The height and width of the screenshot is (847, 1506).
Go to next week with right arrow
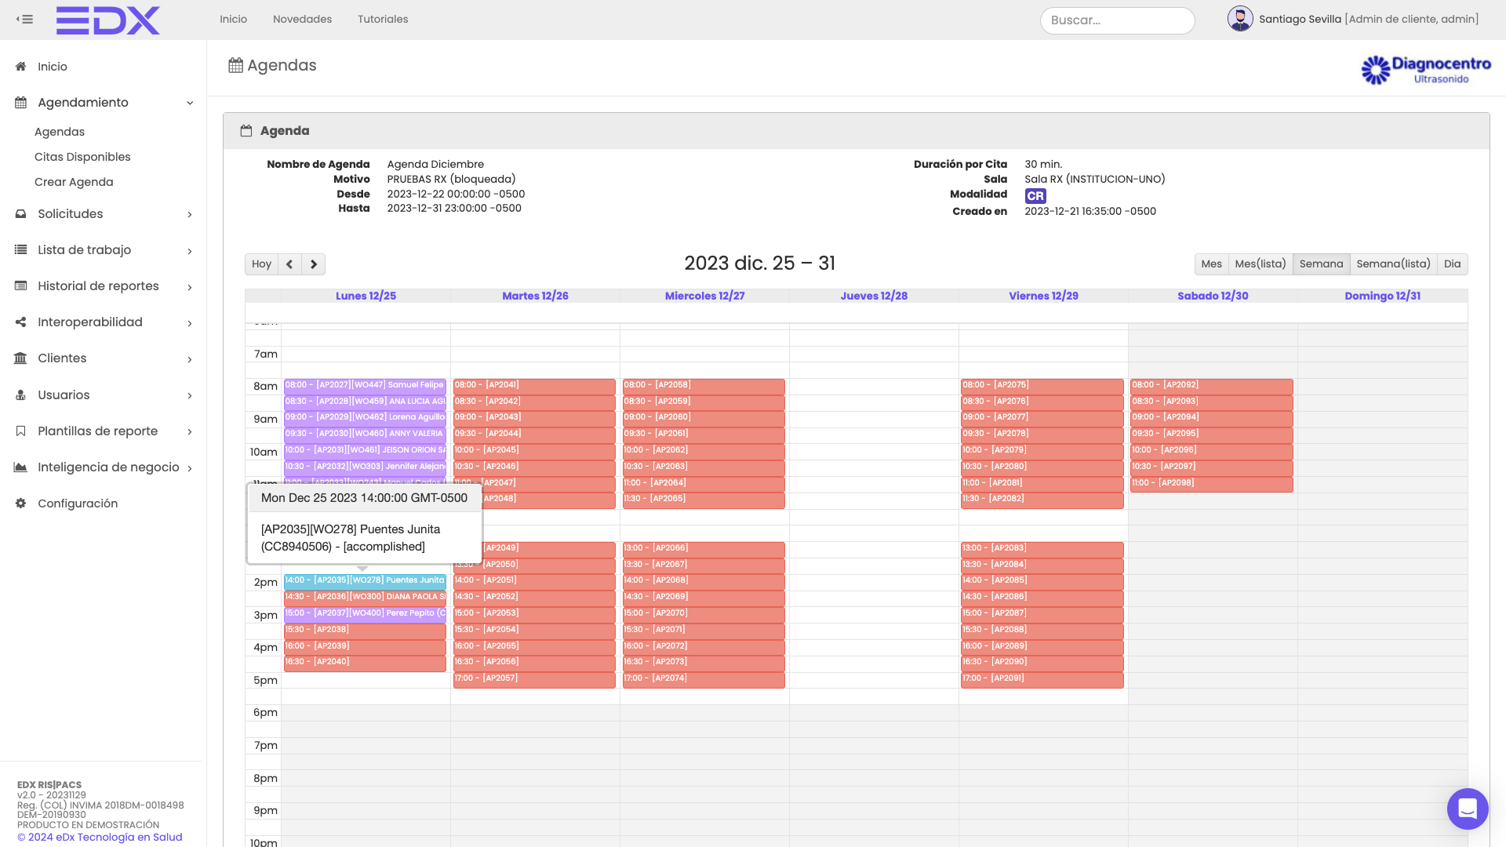click(314, 264)
